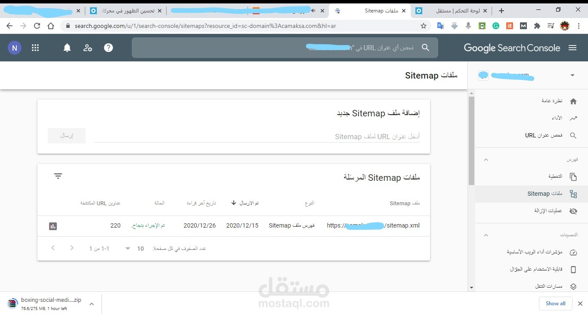Image resolution: width=588 pixels, height=316 pixels.
Task: Click the search magnifier in URL inspection bar
Action: tap(425, 48)
